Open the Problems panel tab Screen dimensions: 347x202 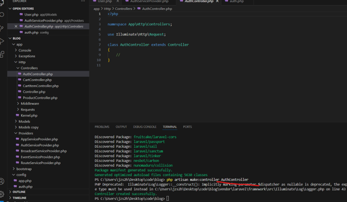click(102, 126)
